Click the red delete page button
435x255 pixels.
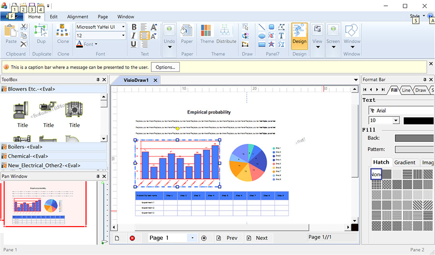click(132, 238)
